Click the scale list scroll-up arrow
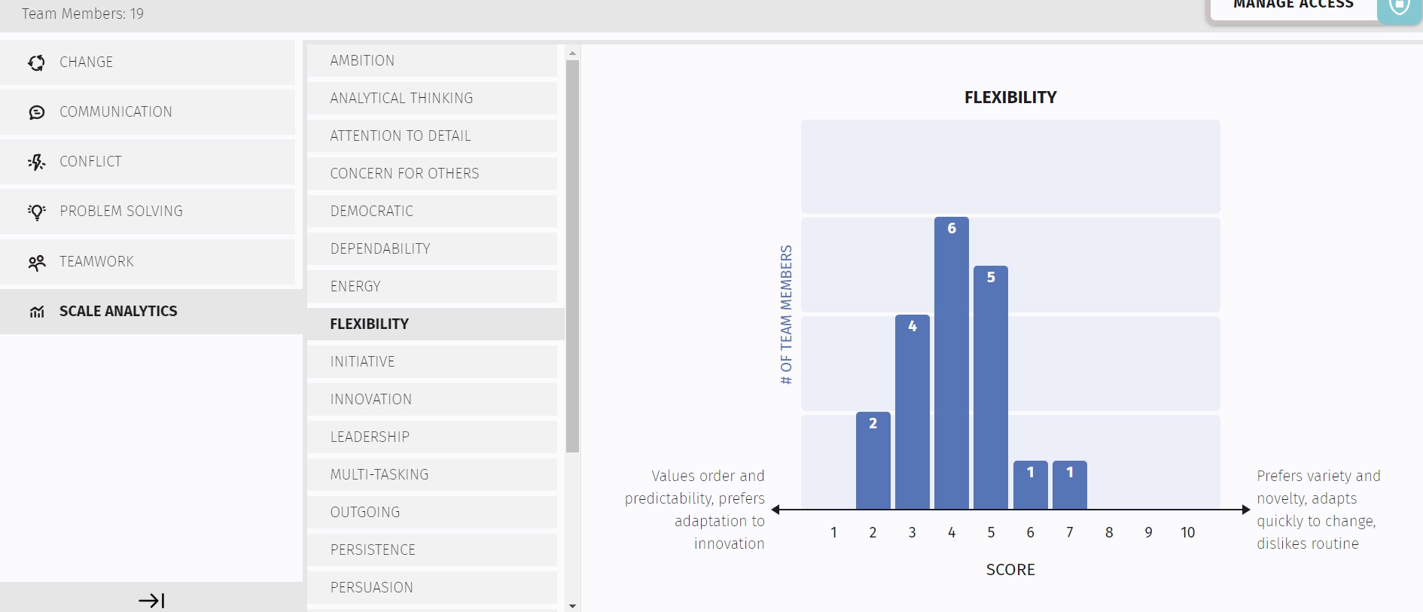Screen dimensions: 1423x612 pos(572,53)
